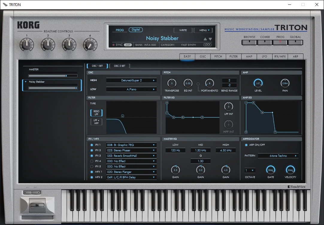Select the OSC 2 SET tab
The width and height of the screenshot is (324, 225).
pos(120,66)
